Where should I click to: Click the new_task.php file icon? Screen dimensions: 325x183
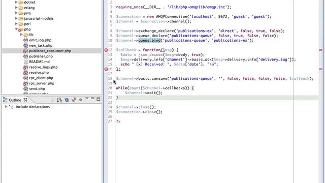tap(25, 45)
